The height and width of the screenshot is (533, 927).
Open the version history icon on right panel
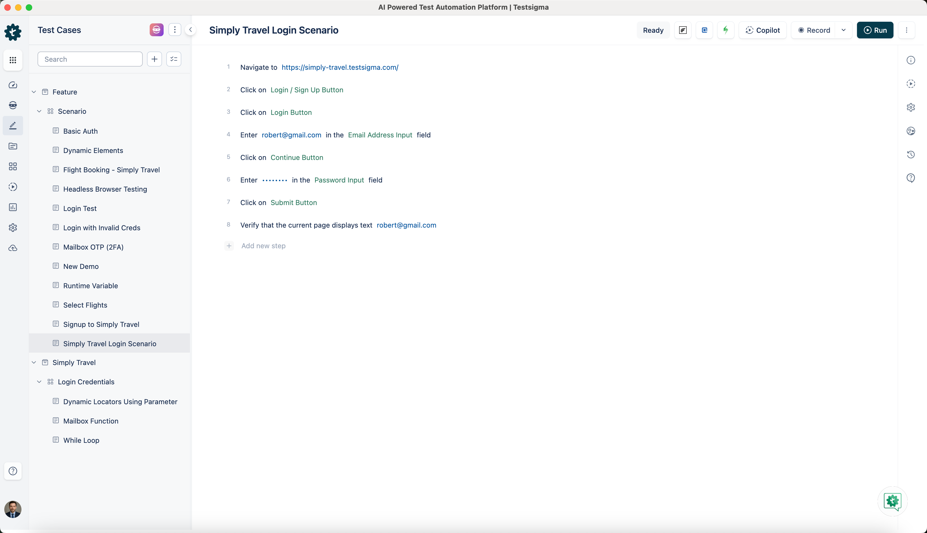click(911, 155)
